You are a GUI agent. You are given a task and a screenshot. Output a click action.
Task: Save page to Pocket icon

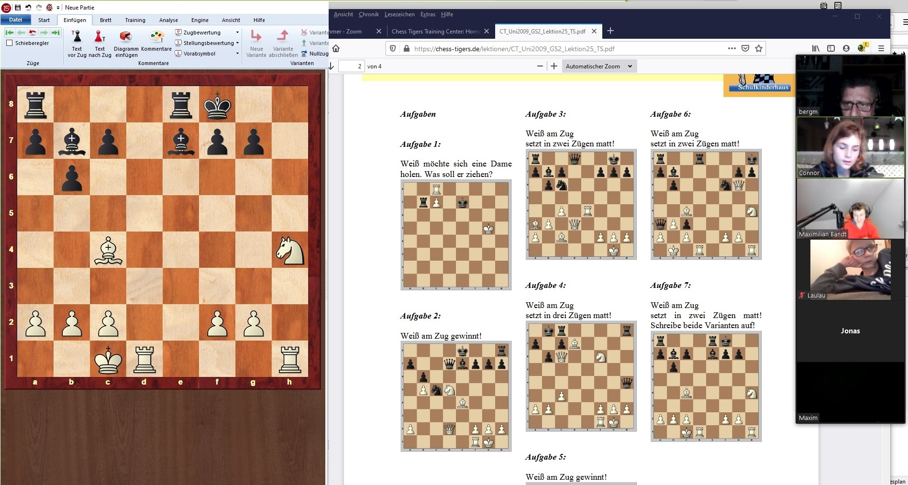point(745,48)
